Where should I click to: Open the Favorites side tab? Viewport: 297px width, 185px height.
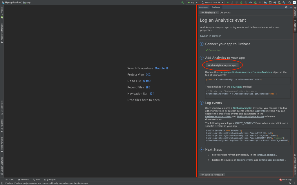click(x=2, y=125)
